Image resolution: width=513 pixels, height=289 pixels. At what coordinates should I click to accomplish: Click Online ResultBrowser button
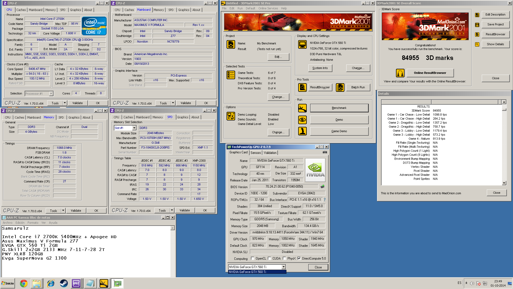[x=430, y=73]
